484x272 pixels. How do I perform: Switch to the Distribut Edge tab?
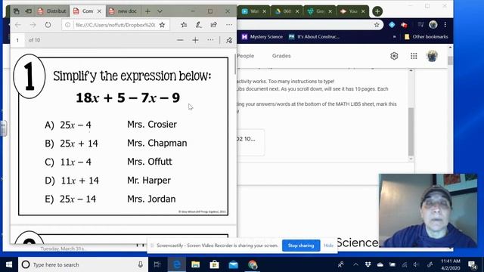click(52, 11)
